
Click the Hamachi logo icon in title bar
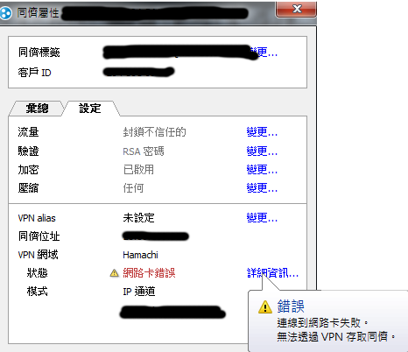(x=5, y=13)
